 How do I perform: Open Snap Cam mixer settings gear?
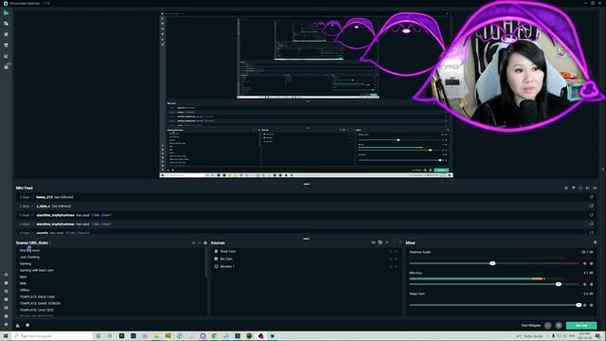(x=591, y=305)
